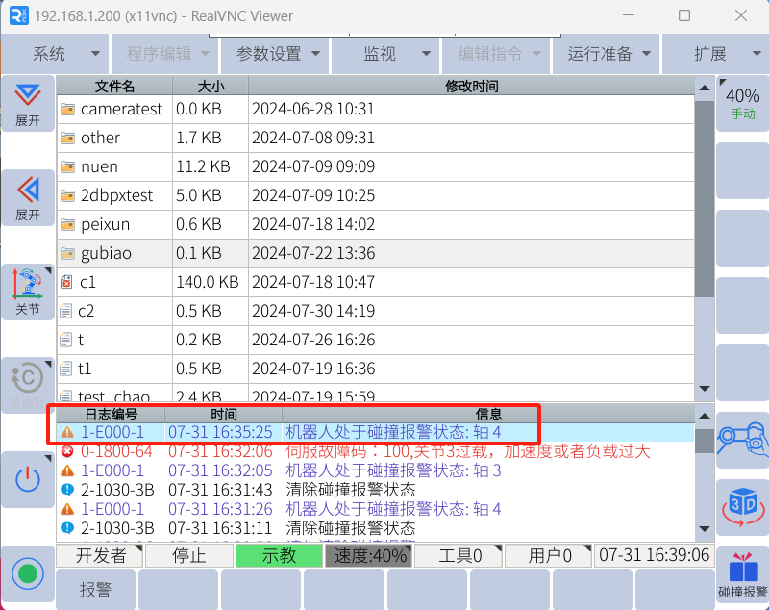
Task: Click the green circle status button
Action: tap(28, 574)
